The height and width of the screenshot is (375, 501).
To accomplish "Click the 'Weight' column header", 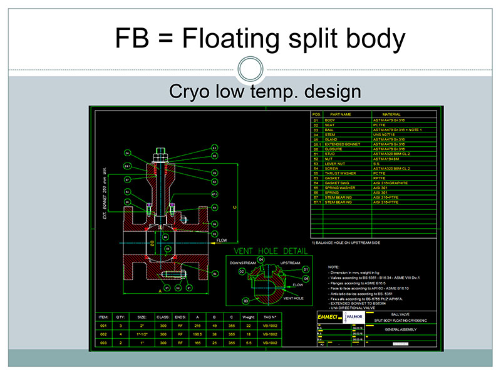I will click(x=248, y=317).
